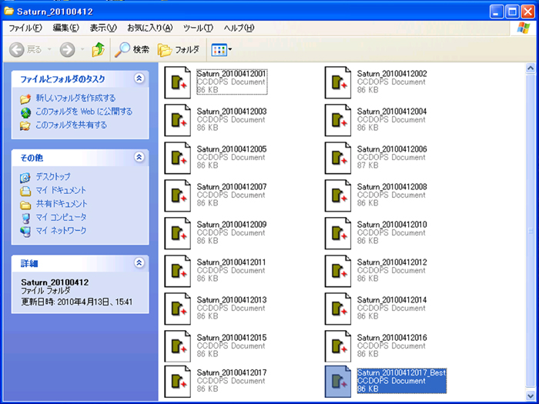Screen dimensions: 539x404
Task: Select the Saturn_20100412017 file icon
Action: [177, 382]
